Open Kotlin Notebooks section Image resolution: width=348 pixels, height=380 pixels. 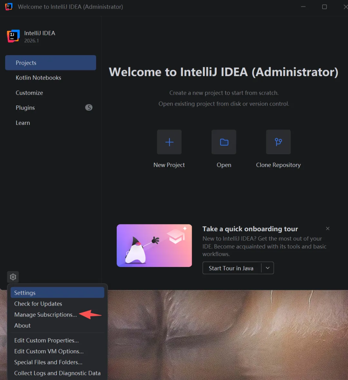tap(51, 78)
